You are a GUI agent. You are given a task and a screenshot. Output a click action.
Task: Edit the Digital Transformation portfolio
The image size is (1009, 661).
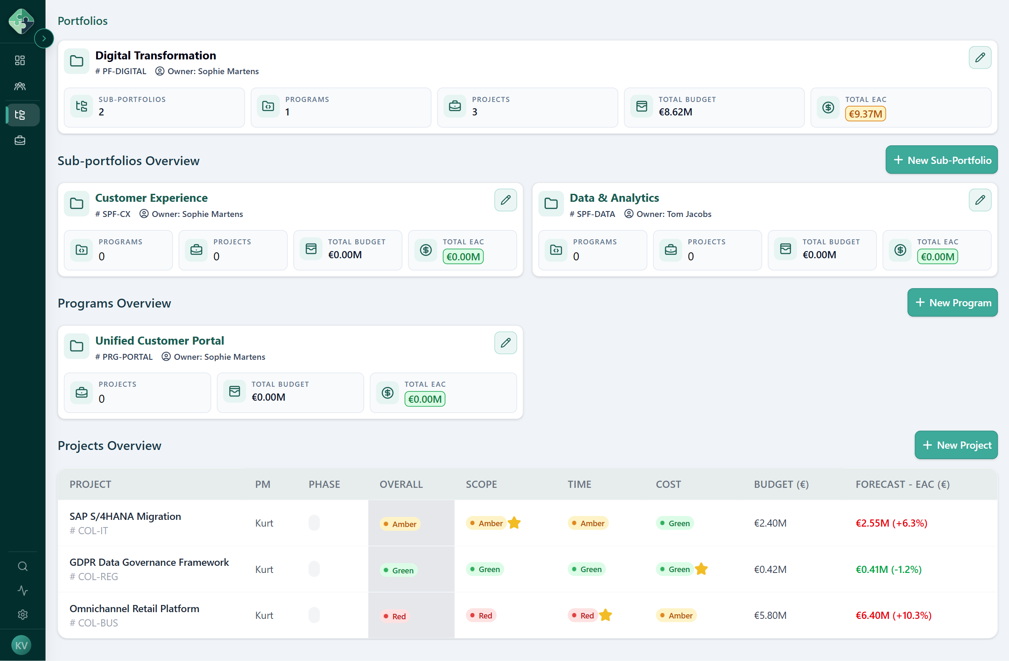pos(980,58)
